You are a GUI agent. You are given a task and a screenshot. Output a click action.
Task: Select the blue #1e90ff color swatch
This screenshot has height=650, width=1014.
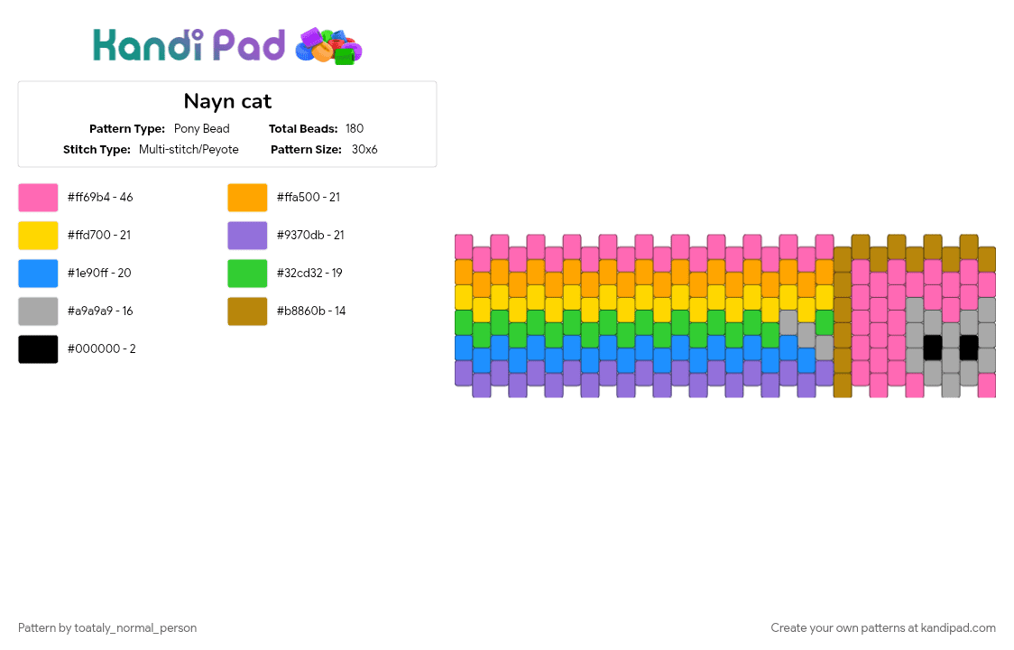[38, 274]
